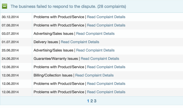
Task: Go to page 2 of complaints
Action: click(x=91, y=101)
